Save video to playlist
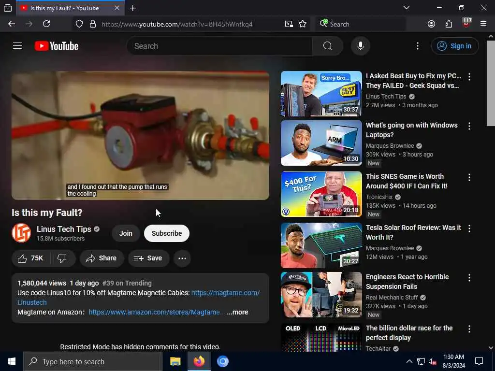Image resolution: width=495 pixels, height=371 pixels. click(148, 258)
